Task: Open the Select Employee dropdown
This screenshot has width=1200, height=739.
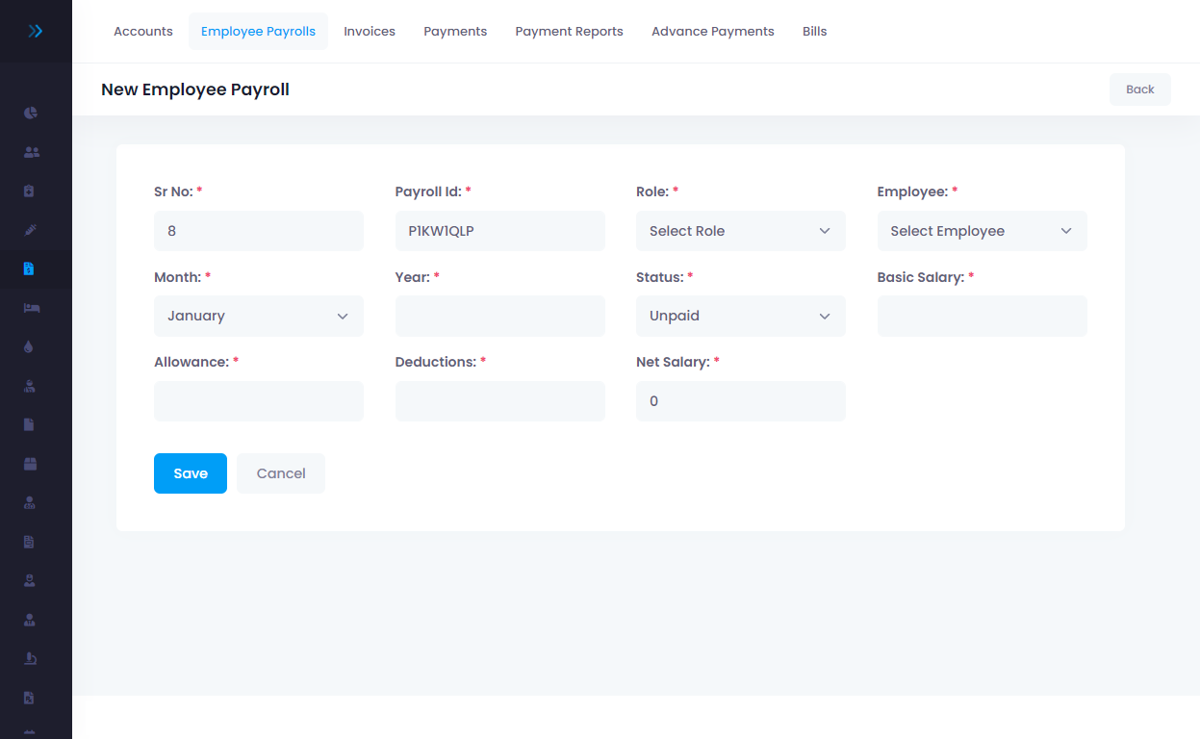Action: tap(981, 231)
